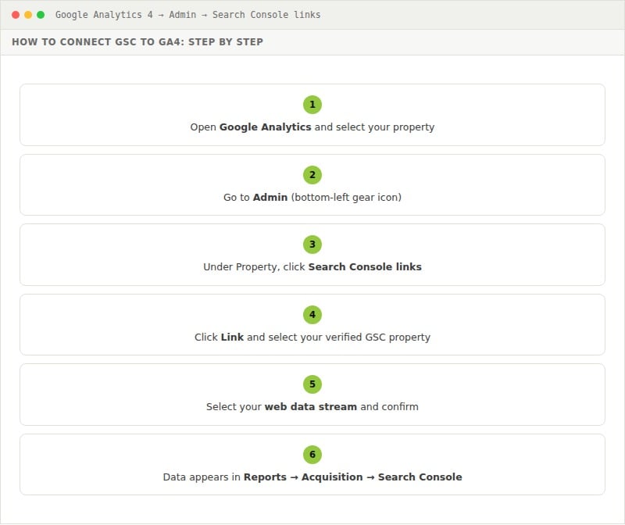
Task: Click the green step 3 badge
Action: [312, 245]
